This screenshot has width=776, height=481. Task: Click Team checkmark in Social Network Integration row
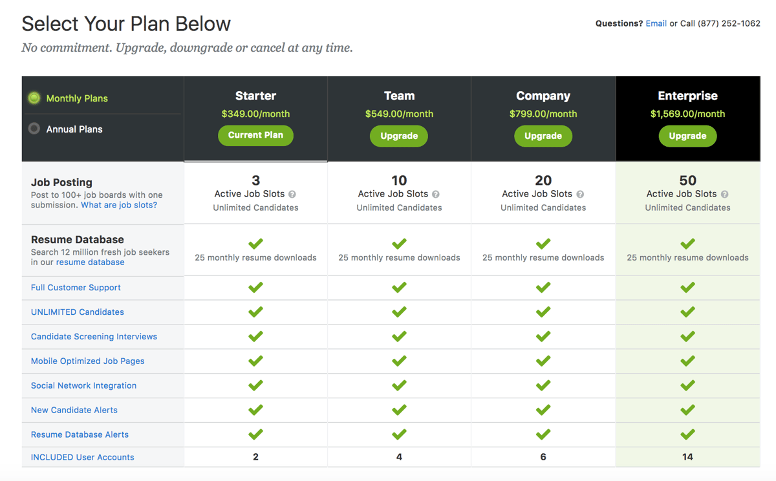[399, 385]
